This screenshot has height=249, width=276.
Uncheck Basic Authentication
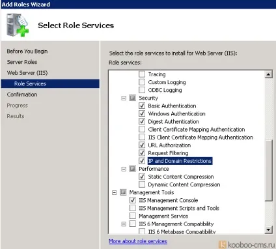142,106
